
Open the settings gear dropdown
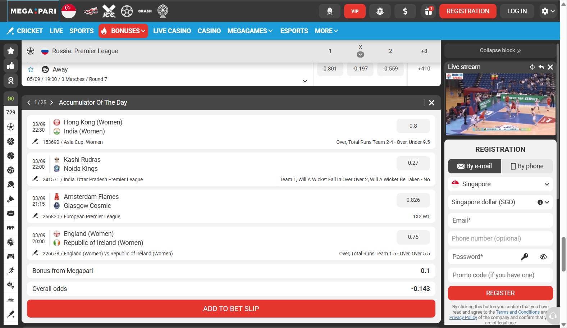(548, 11)
